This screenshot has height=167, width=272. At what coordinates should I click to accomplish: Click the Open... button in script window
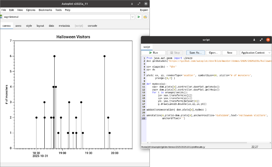coord(213,53)
